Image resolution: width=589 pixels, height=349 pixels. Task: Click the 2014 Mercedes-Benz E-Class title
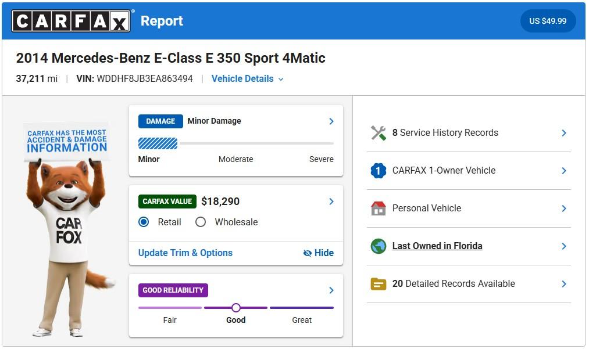(170, 58)
